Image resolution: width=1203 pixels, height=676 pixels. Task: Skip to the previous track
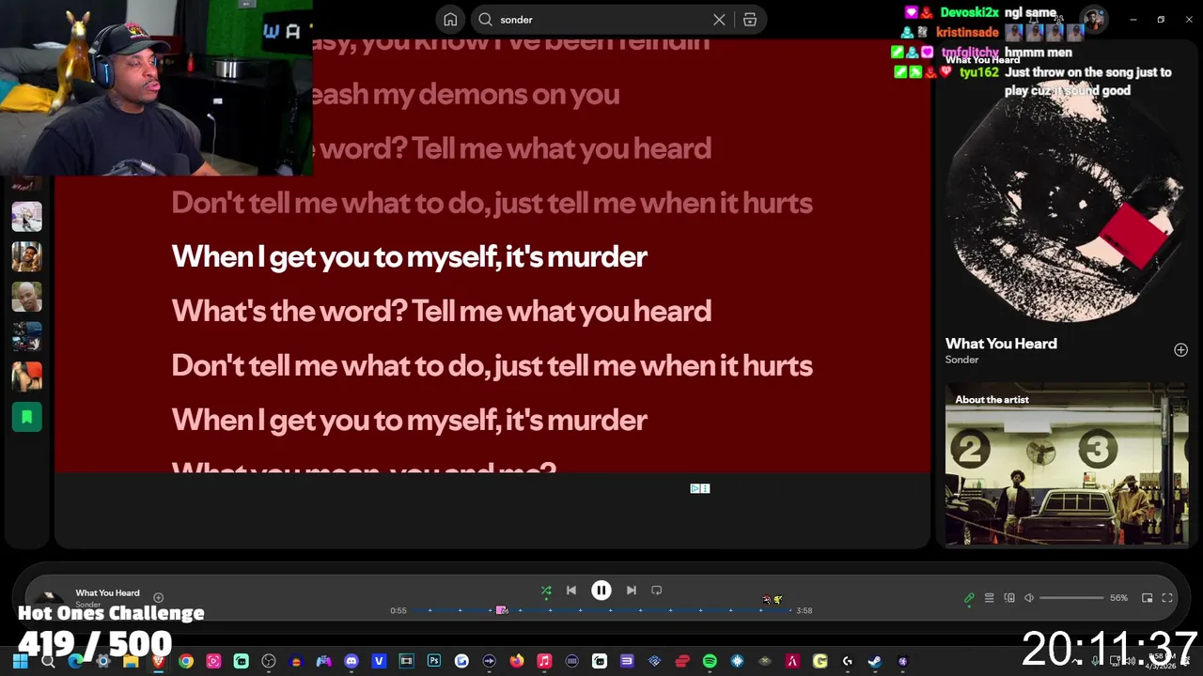click(571, 591)
